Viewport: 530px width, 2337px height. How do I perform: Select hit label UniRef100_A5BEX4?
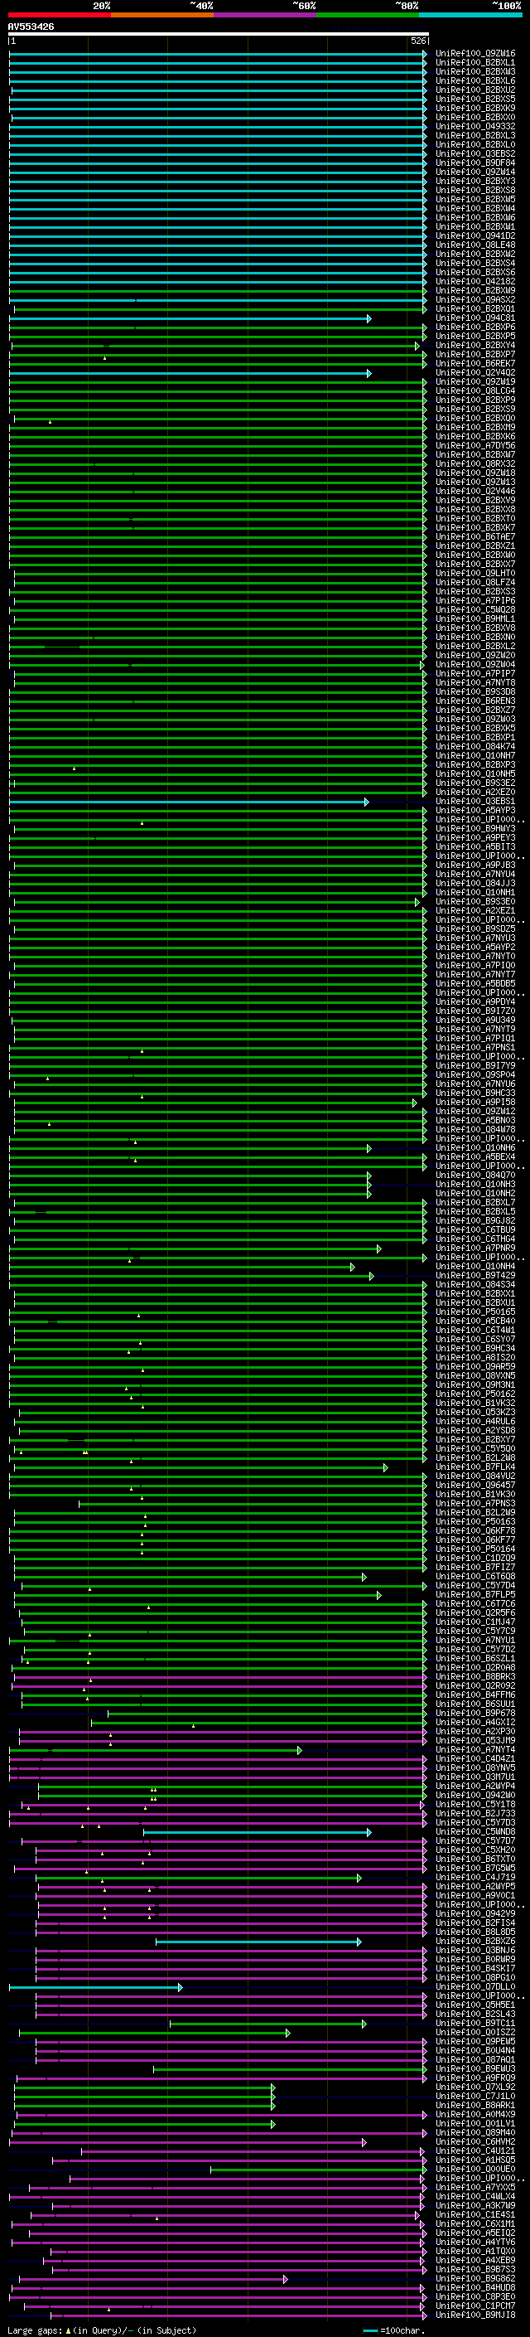click(475, 1156)
